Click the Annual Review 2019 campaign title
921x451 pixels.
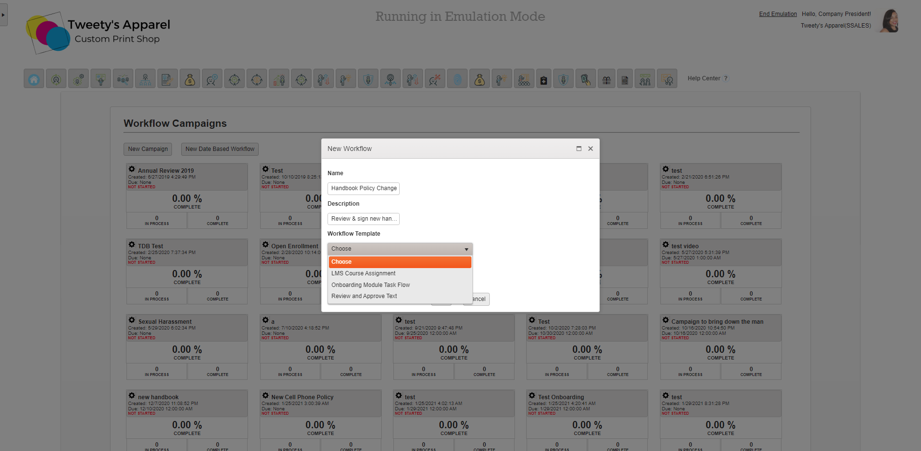166,171
